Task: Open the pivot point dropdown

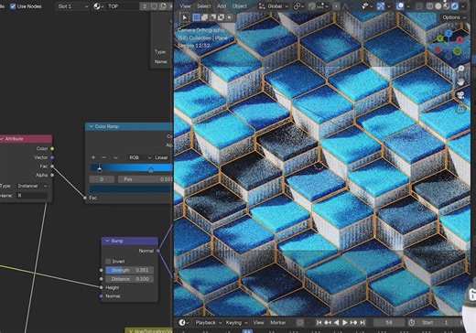Action: pyautogui.click(x=298, y=6)
